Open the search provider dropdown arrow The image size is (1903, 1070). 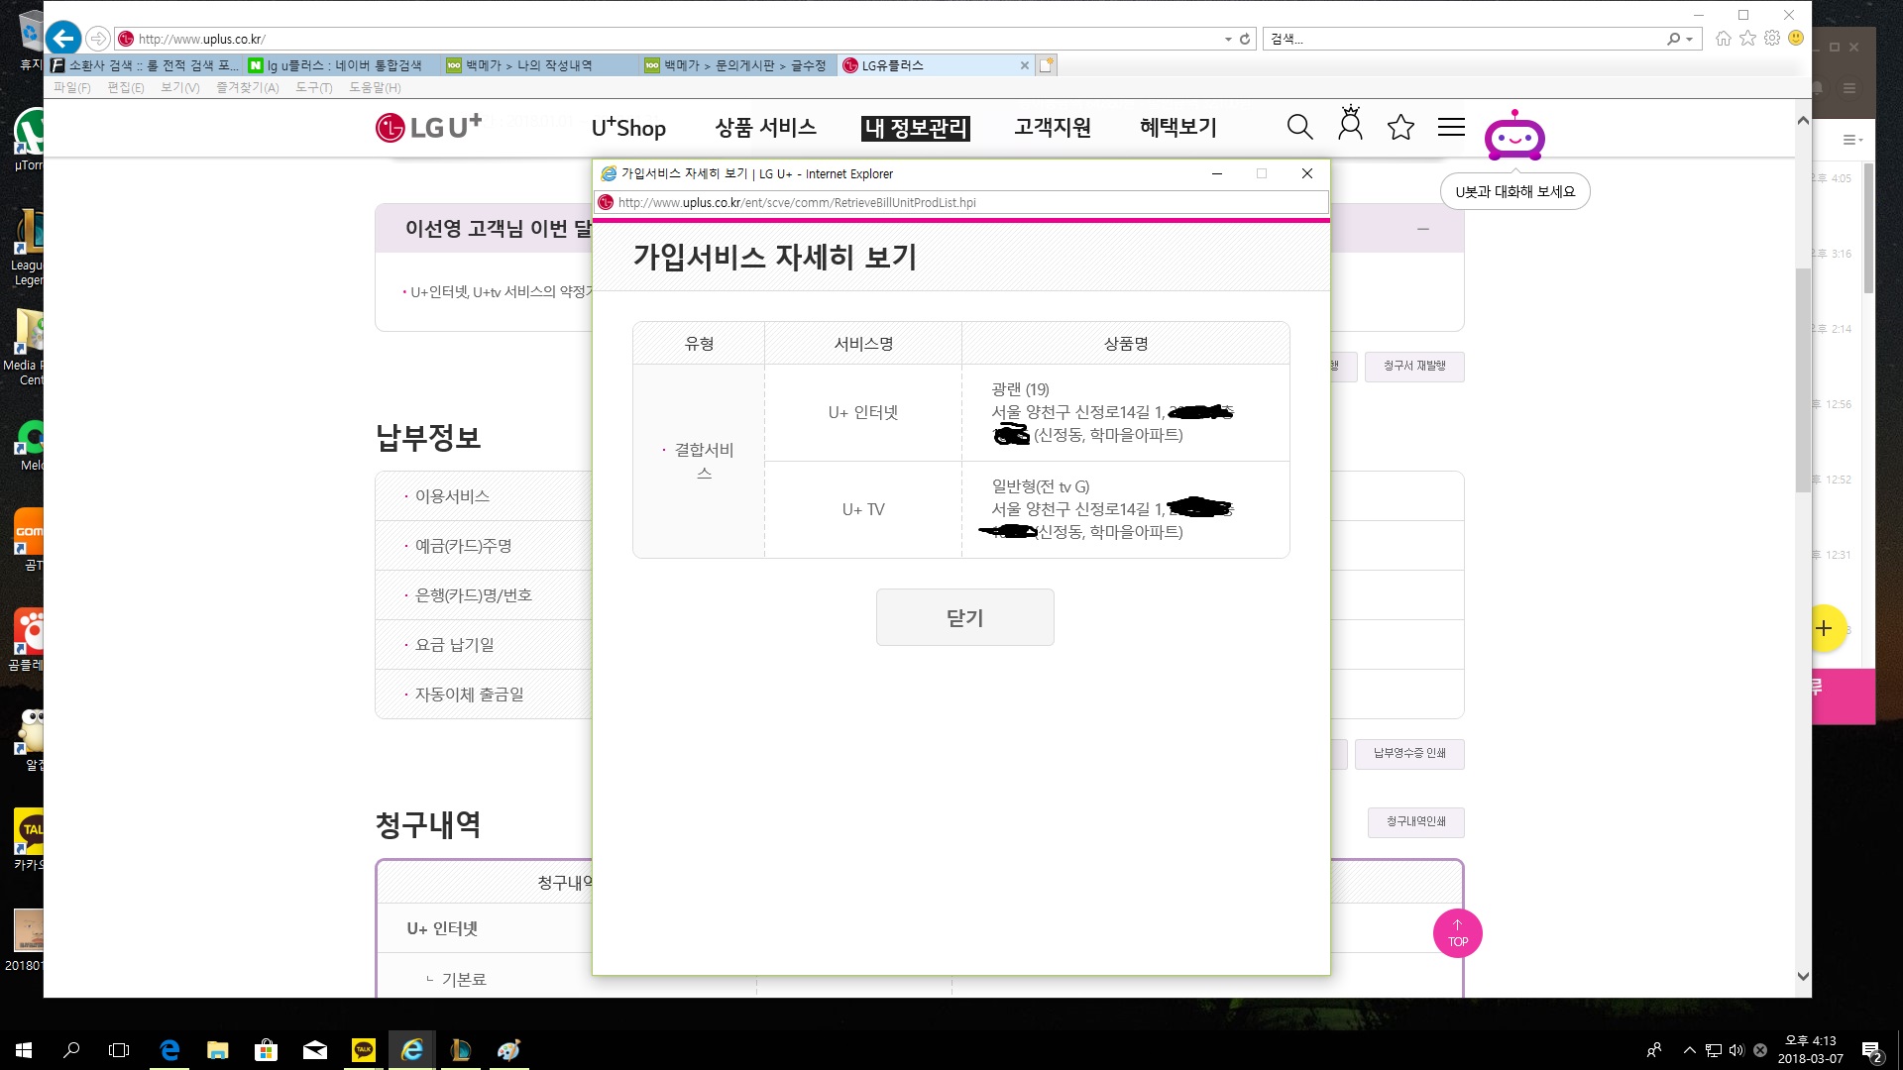point(1689,39)
